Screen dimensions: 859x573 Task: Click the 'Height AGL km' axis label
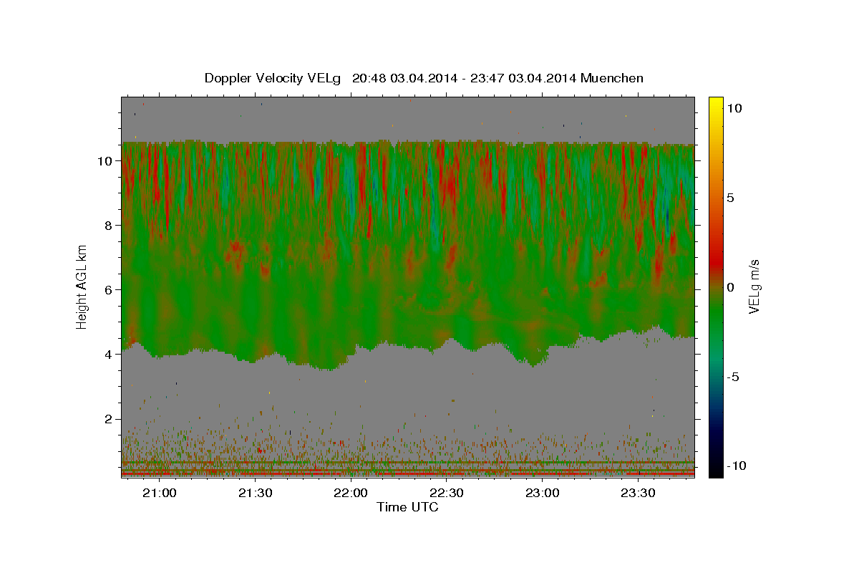pyautogui.click(x=82, y=286)
